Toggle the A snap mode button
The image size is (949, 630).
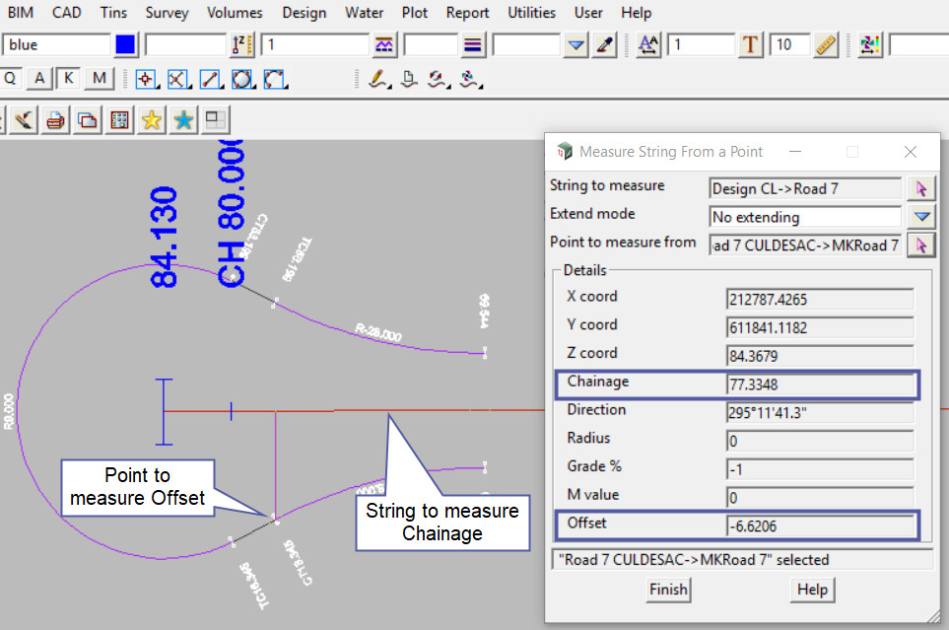coord(39,79)
